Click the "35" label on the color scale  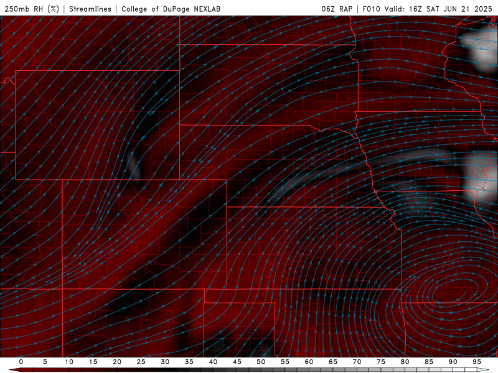[189, 362]
